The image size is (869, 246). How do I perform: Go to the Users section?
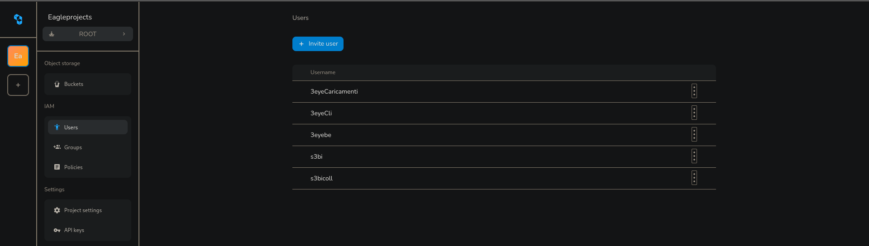[x=71, y=128]
